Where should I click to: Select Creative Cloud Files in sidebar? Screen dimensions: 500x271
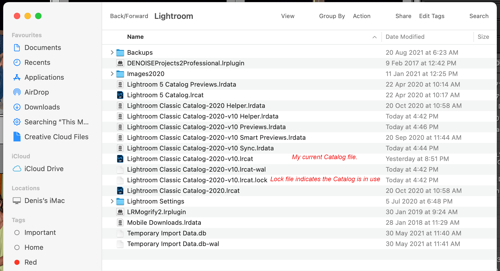point(56,137)
